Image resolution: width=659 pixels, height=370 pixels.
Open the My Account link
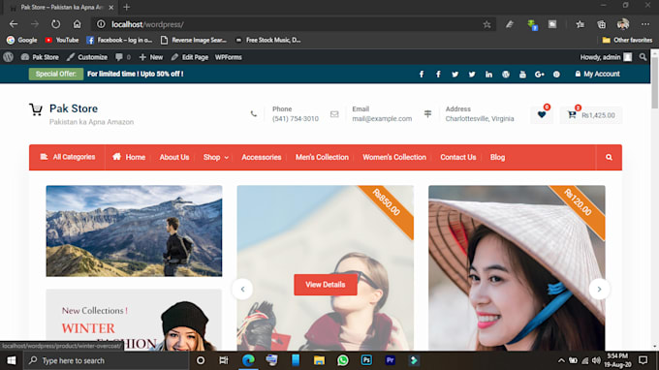597,74
